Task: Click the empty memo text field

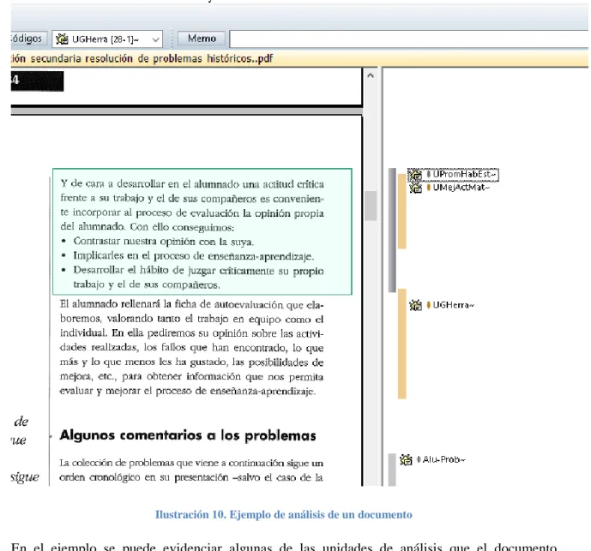Action: coord(409,39)
